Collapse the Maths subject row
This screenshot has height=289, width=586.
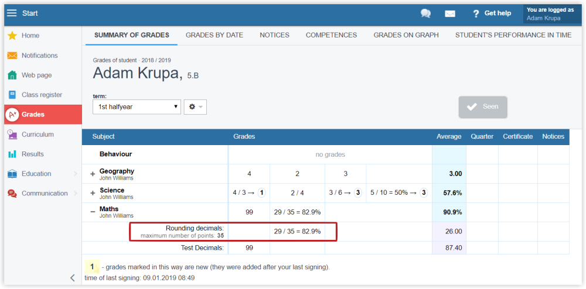tap(93, 212)
